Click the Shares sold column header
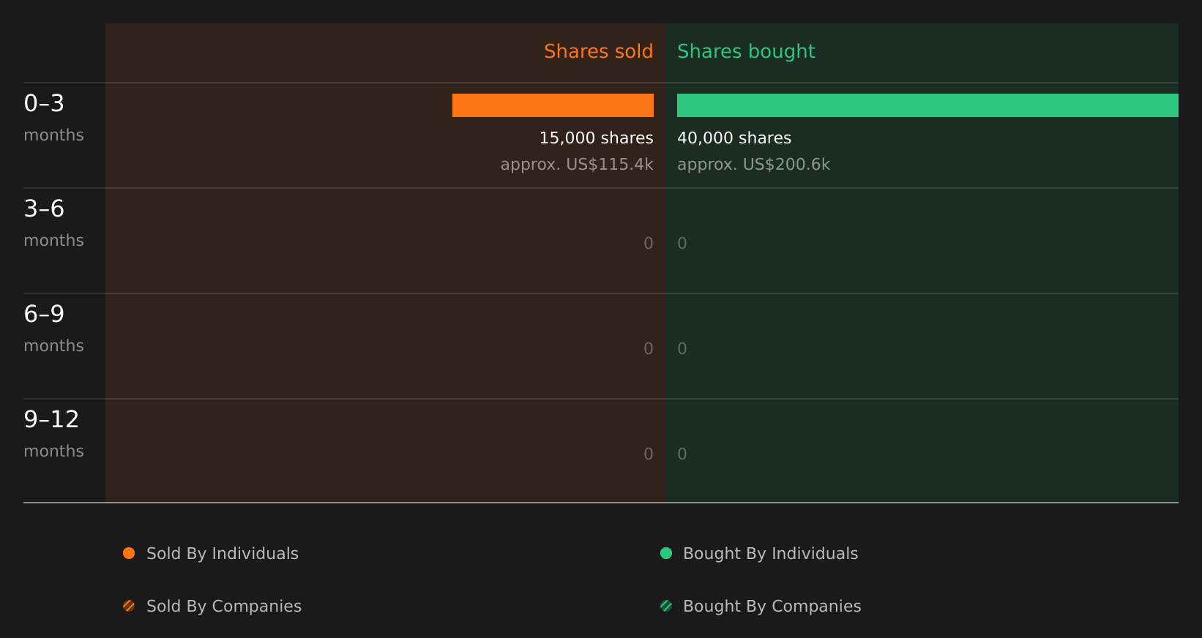This screenshot has height=638, width=1202. coord(599,51)
